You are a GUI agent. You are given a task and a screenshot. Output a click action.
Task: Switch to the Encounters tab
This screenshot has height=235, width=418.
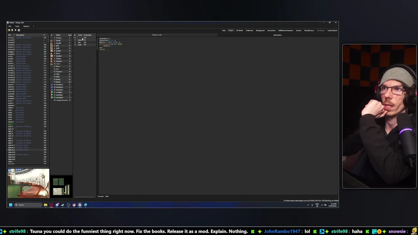click(271, 30)
